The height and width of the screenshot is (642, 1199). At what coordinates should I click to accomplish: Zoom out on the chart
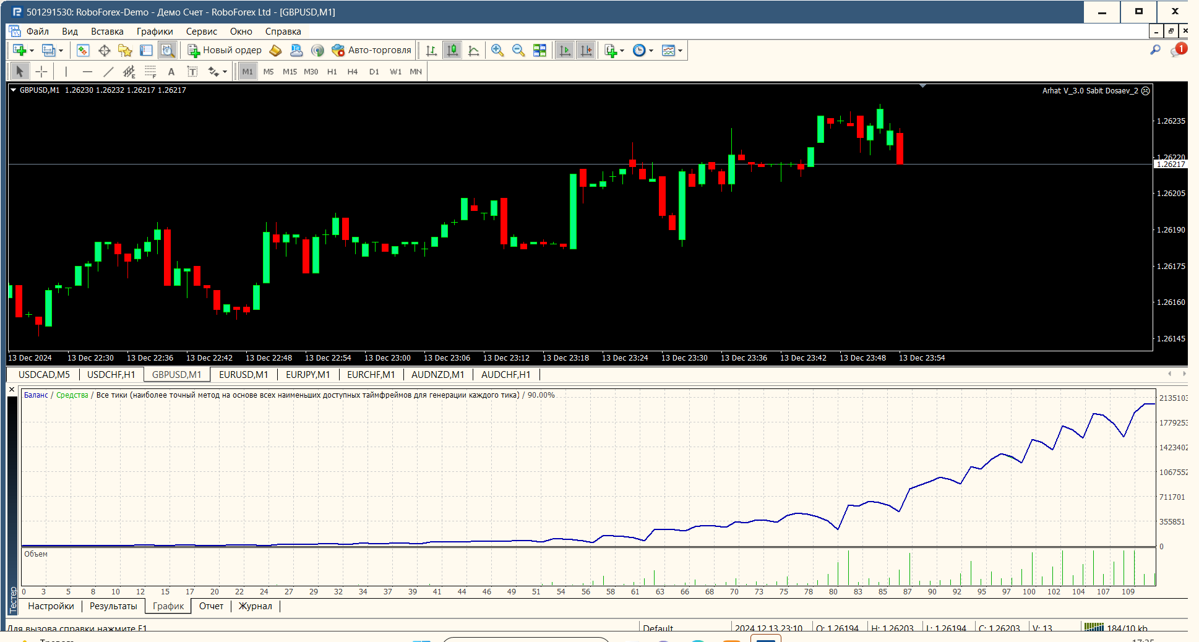tap(518, 50)
